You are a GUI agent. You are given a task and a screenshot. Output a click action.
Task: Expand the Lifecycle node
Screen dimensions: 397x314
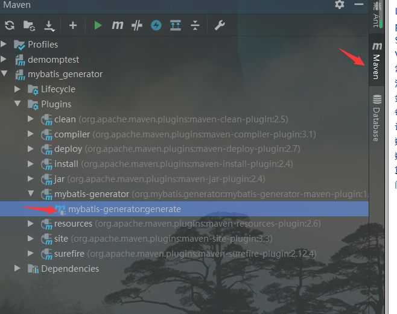[x=17, y=89]
